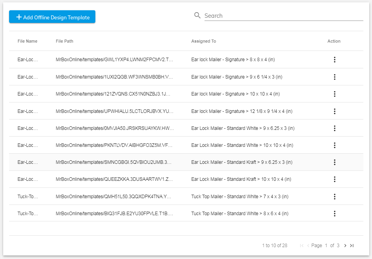Click 'Ear Lock Mailer - Standard White > 10 x 10 x 4' cell

click(x=242, y=145)
